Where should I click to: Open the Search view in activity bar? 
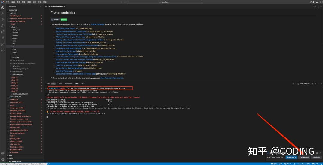pyautogui.click(x=3, y=13)
